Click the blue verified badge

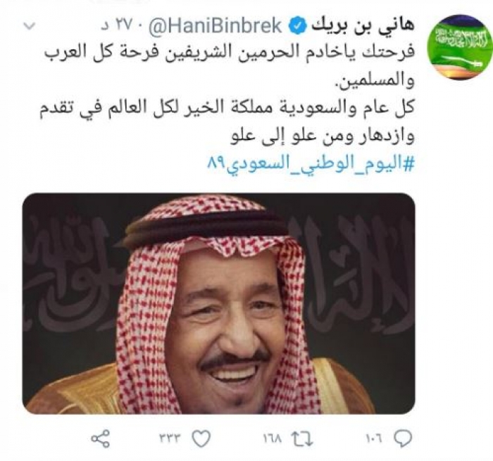tap(297, 27)
